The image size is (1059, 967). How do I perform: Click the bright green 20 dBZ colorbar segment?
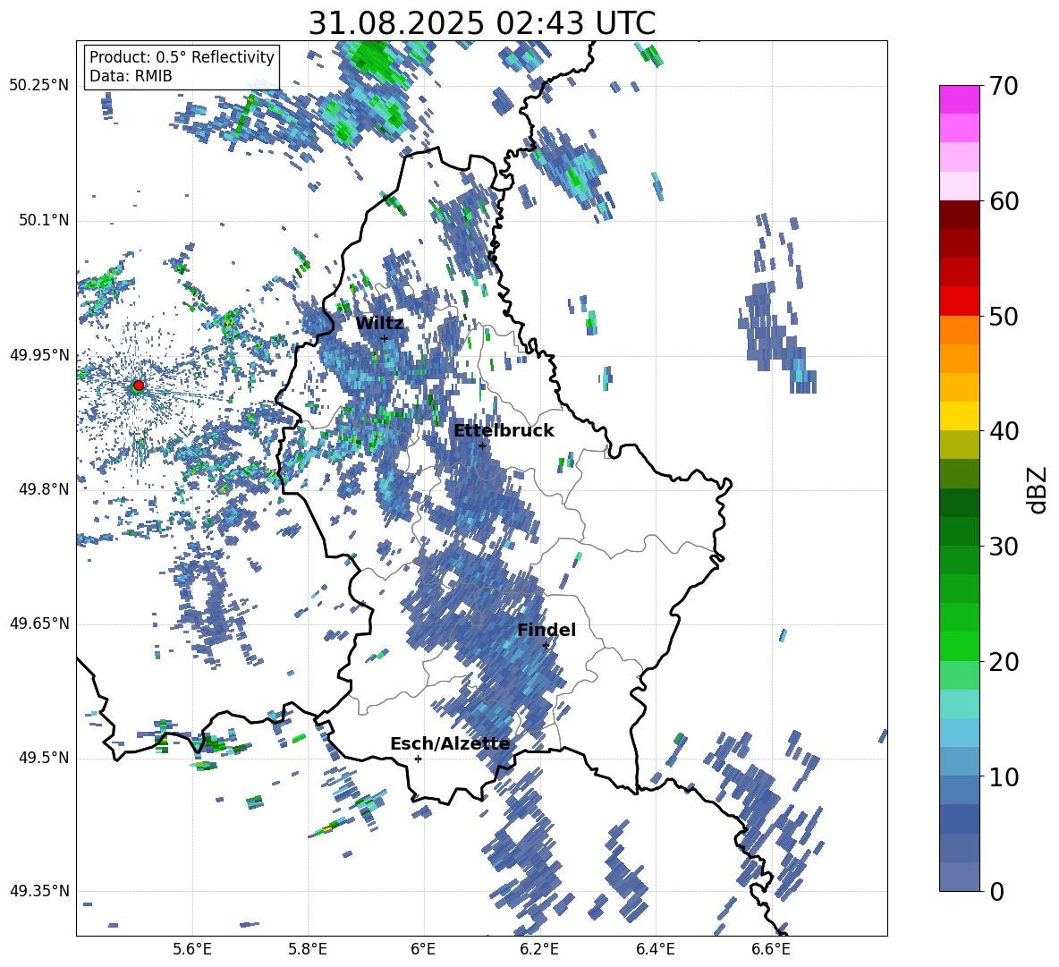tap(959, 646)
